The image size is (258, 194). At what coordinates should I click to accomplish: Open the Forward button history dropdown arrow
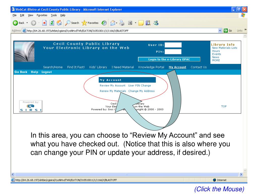pos(39,23)
